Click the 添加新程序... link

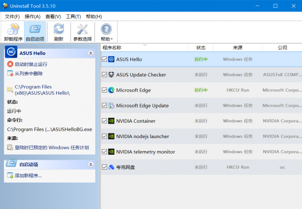(28, 176)
